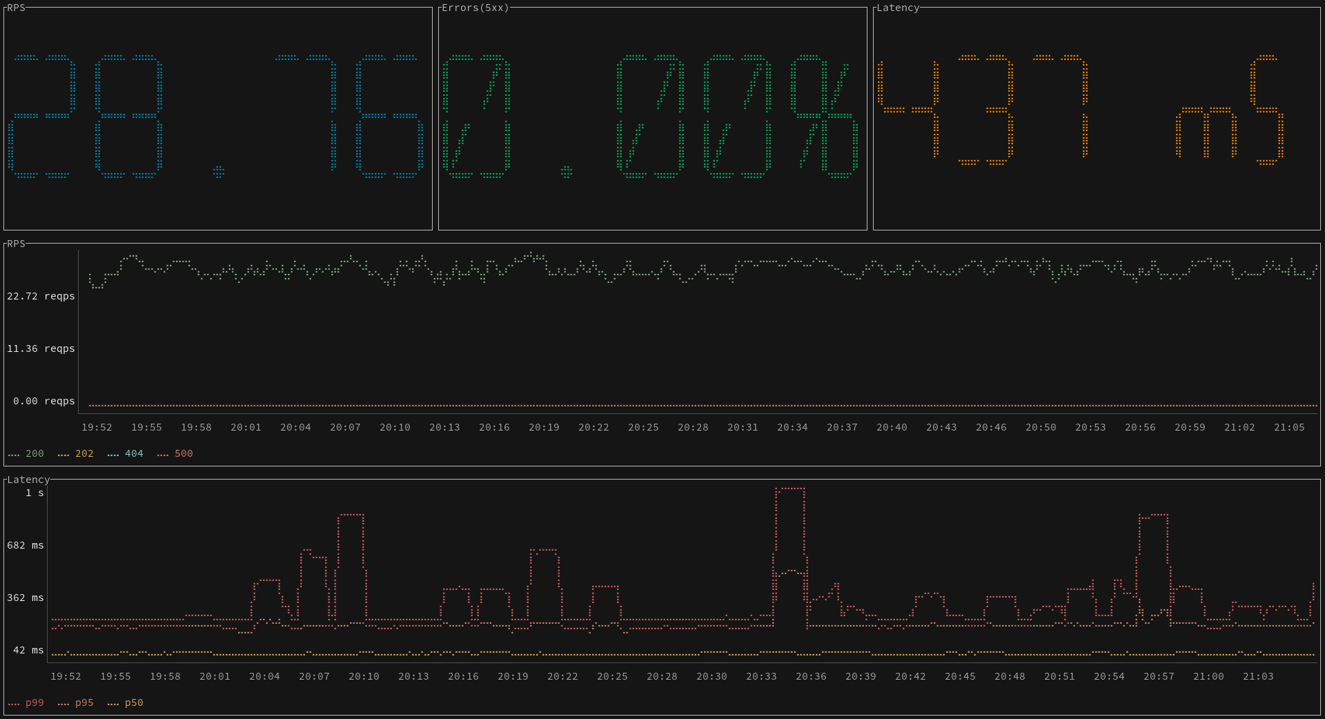Viewport: 1325px width, 719px height.
Task: Click 20:10 on the RPS chart time axis
Action: (x=395, y=427)
